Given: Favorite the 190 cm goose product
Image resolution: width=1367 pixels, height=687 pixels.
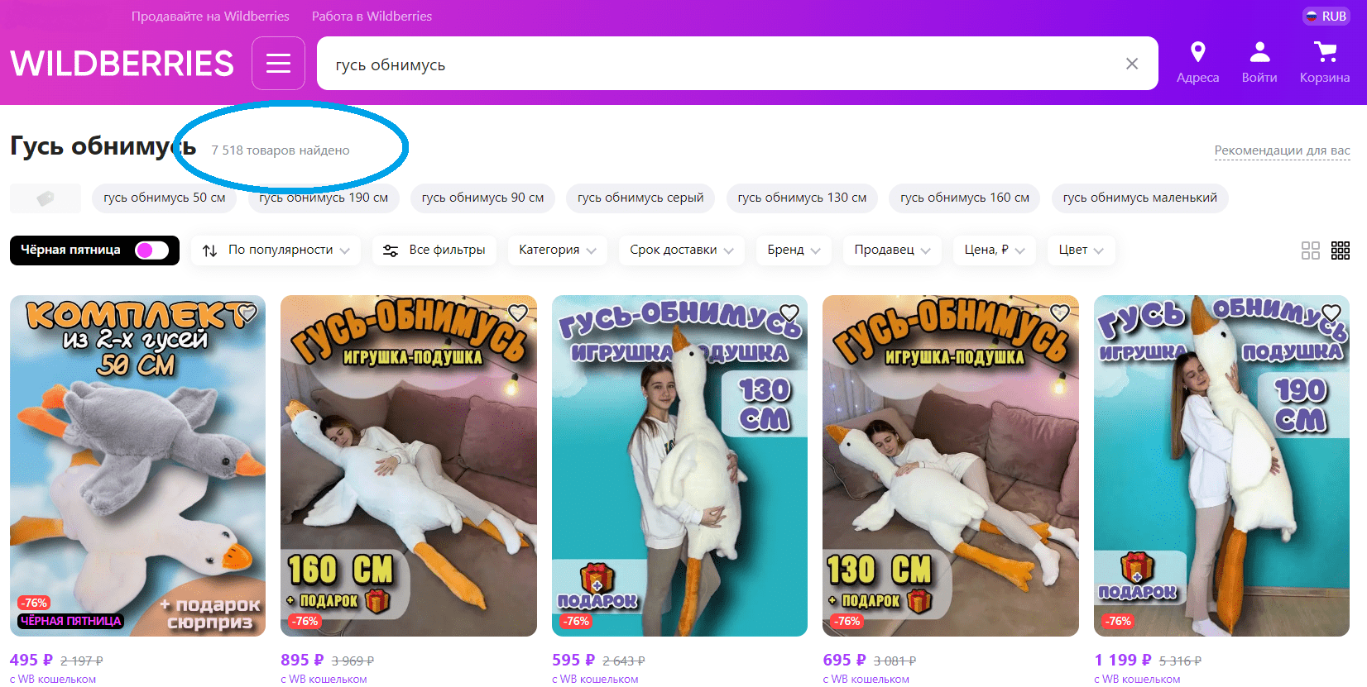Looking at the screenshot, I should [x=1331, y=313].
